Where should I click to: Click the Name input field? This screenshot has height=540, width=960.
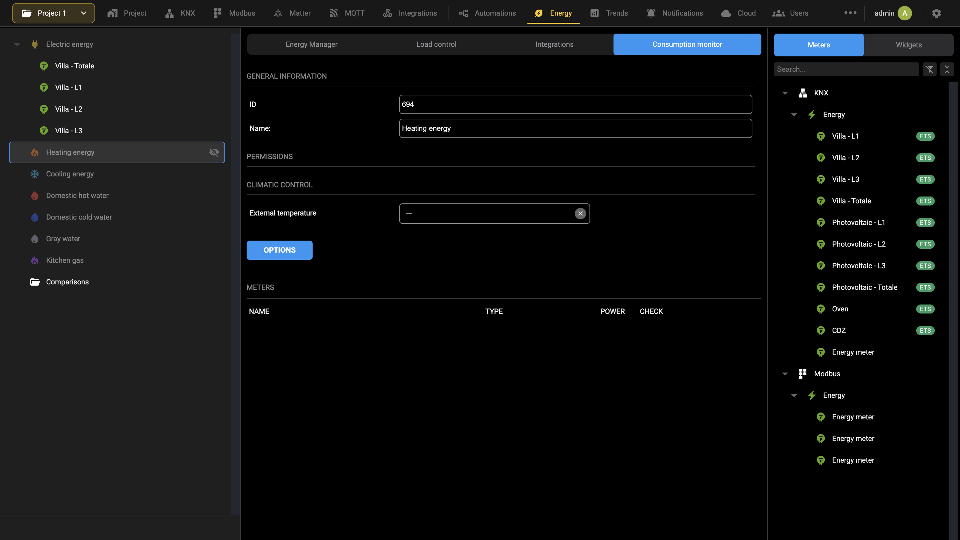tap(575, 129)
